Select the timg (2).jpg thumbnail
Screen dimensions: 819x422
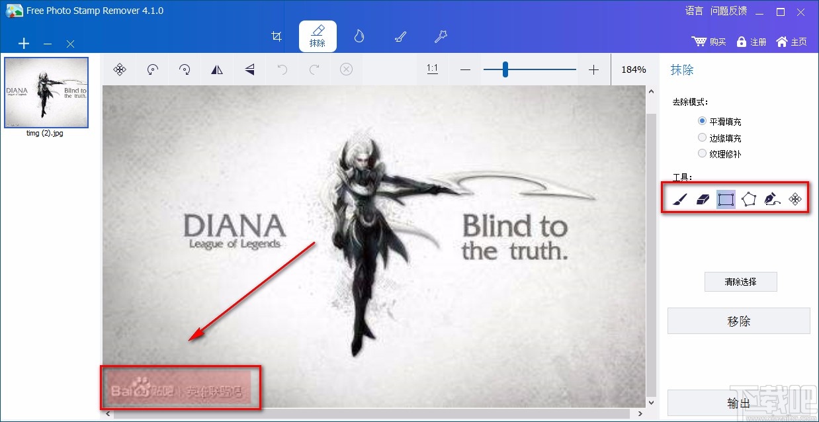[46, 93]
